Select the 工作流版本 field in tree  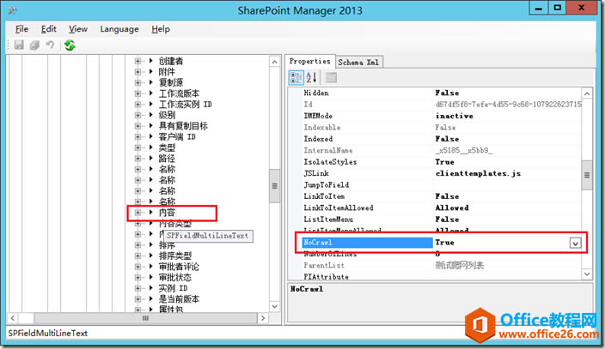coord(179,93)
